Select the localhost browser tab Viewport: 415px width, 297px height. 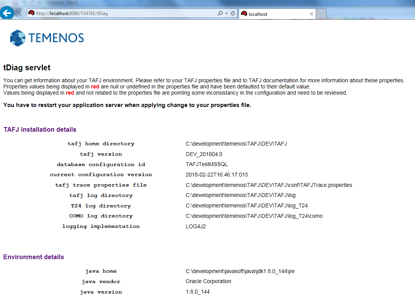tap(277, 14)
